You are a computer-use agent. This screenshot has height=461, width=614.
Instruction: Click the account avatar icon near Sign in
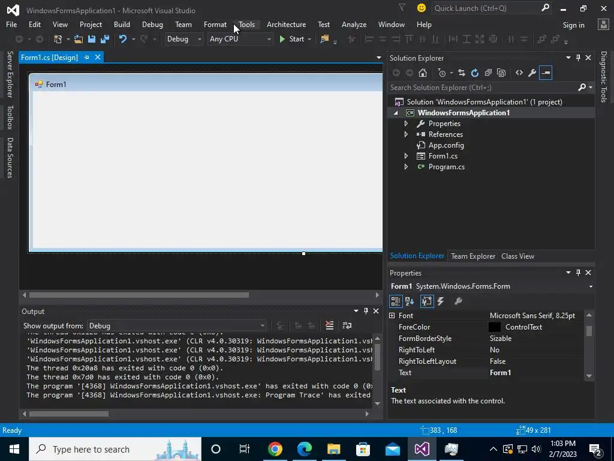coord(603,25)
